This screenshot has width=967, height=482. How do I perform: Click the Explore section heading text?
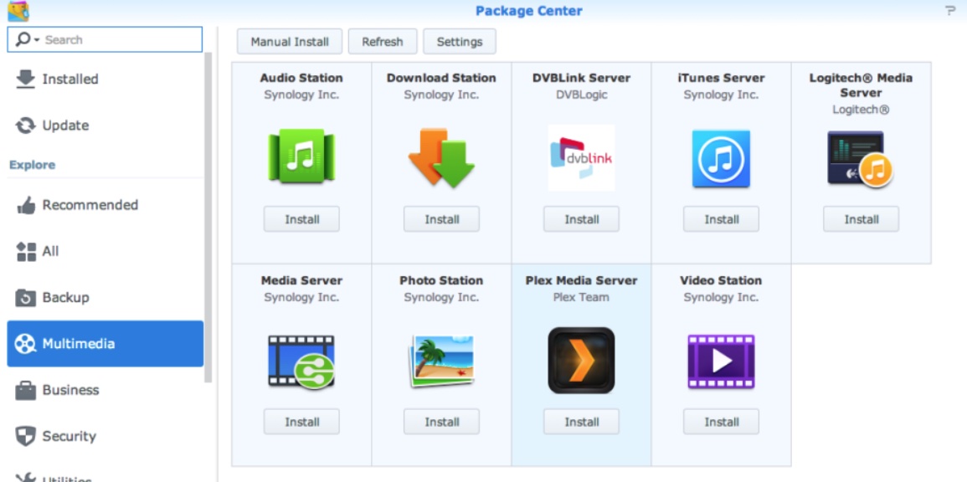tap(32, 165)
